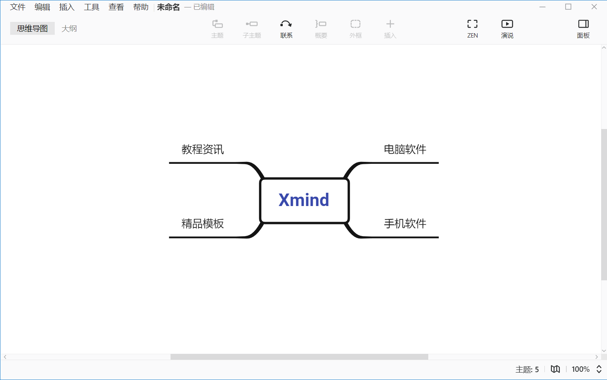Switch to Outline (大纲) tab

69,29
